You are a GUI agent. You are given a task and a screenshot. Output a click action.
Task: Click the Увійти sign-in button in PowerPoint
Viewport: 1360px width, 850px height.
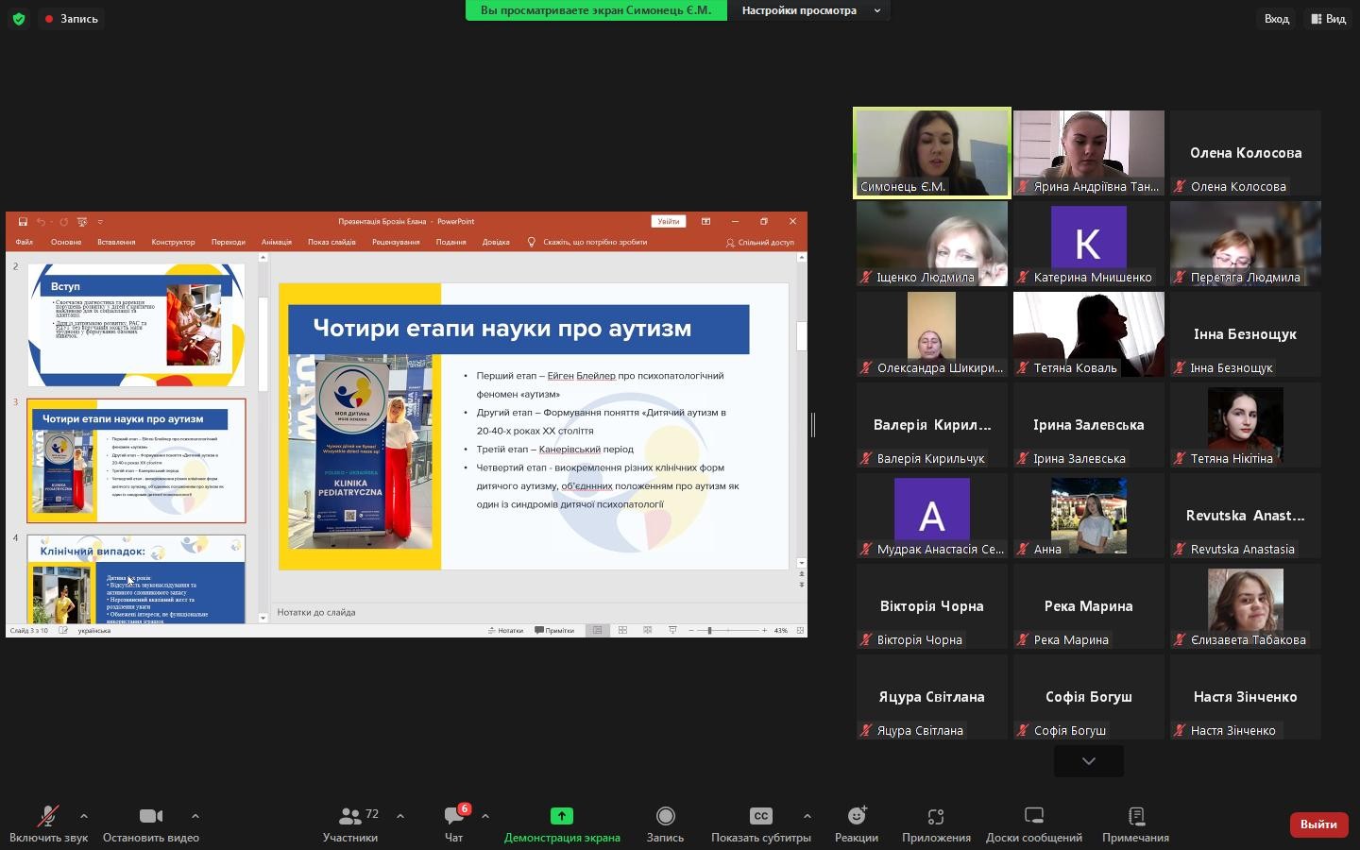coord(669,222)
